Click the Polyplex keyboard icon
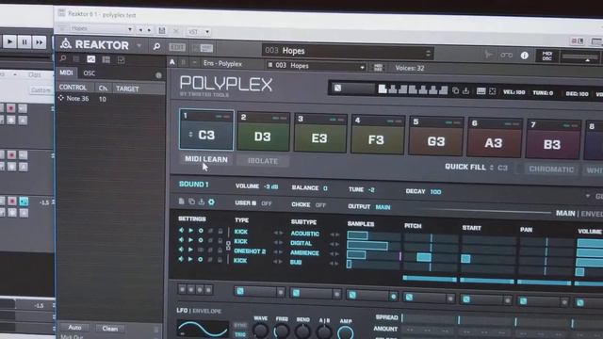The height and width of the screenshot is (339, 603). coord(481,91)
